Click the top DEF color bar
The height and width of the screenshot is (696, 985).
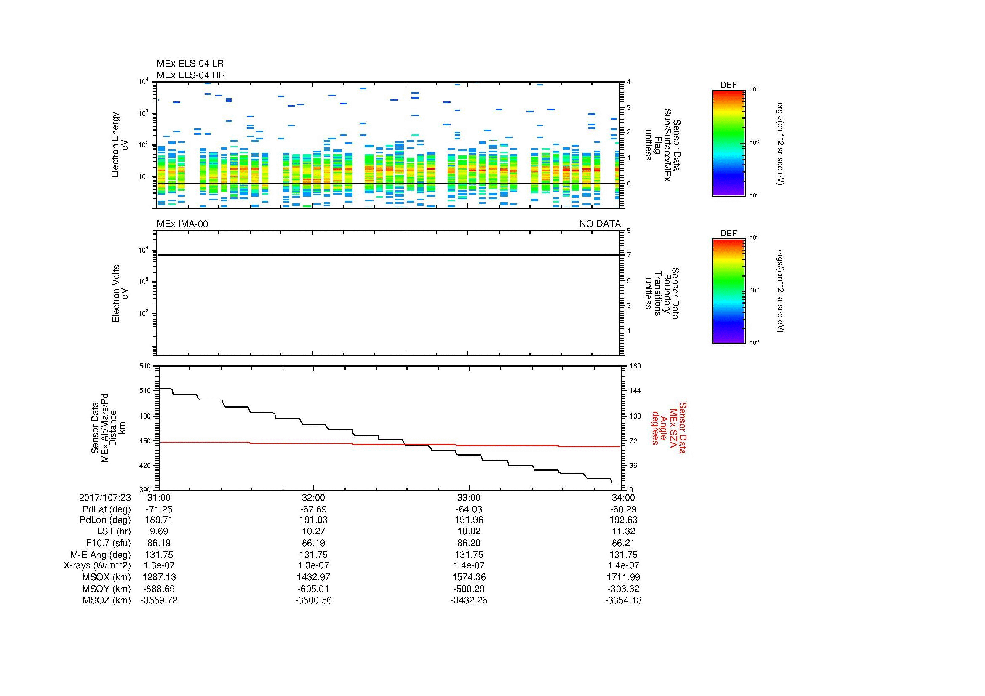point(728,143)
